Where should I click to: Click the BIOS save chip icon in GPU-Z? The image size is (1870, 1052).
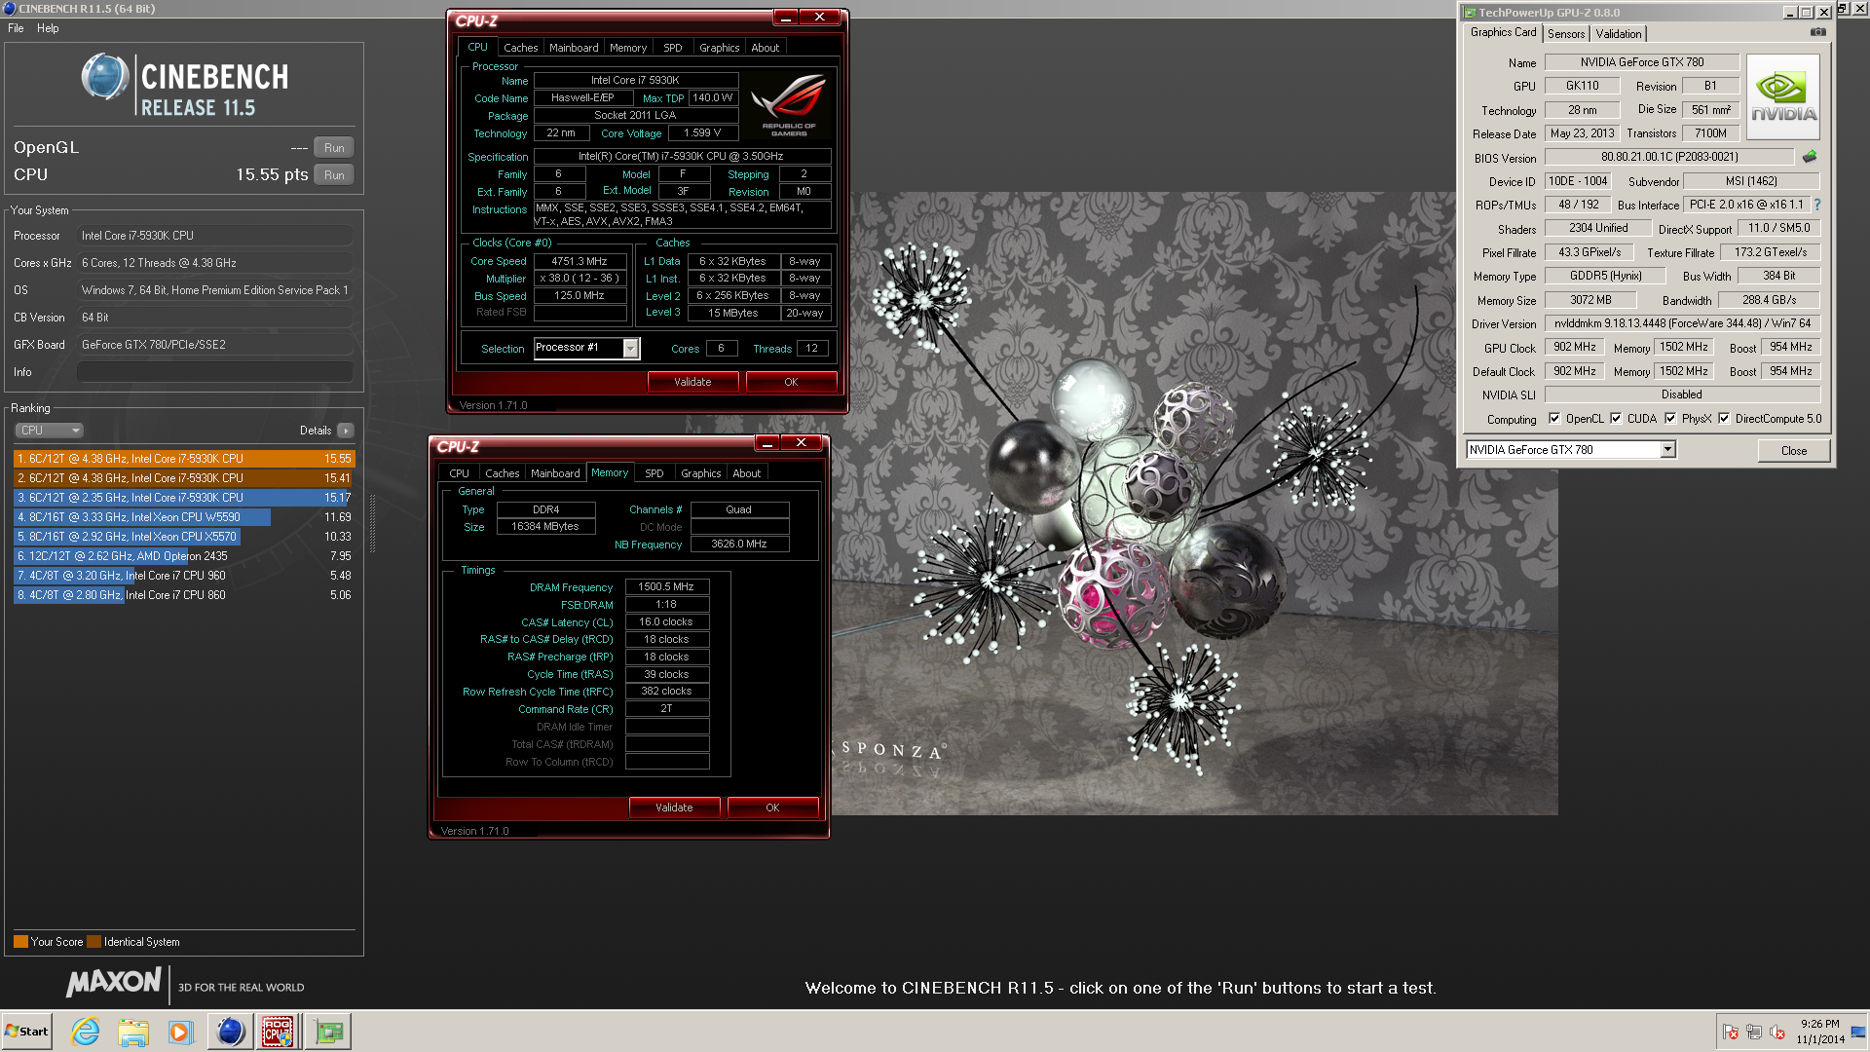(1810, 157)
